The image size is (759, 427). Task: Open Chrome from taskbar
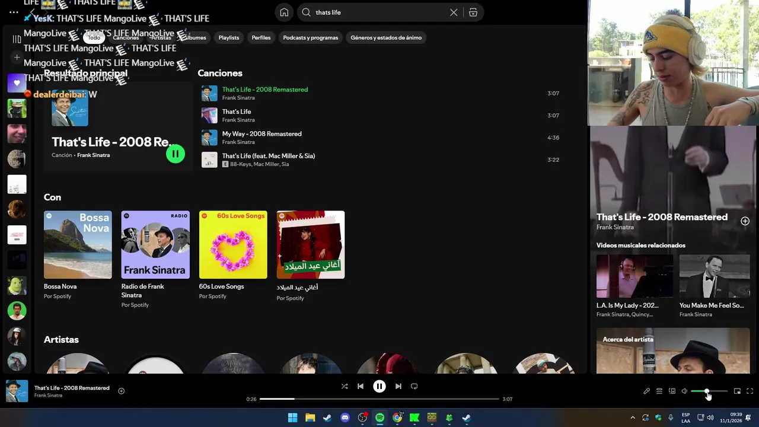[x=397, y=418]
